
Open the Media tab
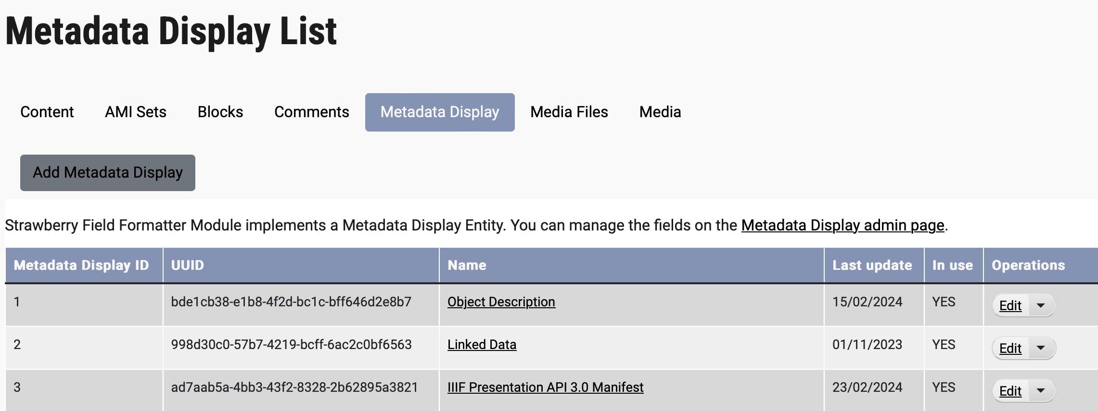coord(660,112)
